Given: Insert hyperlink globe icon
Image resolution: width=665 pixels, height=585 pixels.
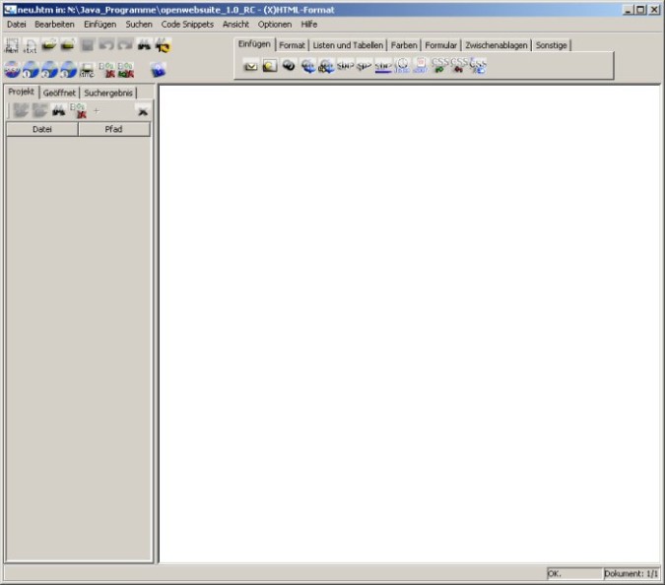Looking at the screenshot, I should (308, 66).
